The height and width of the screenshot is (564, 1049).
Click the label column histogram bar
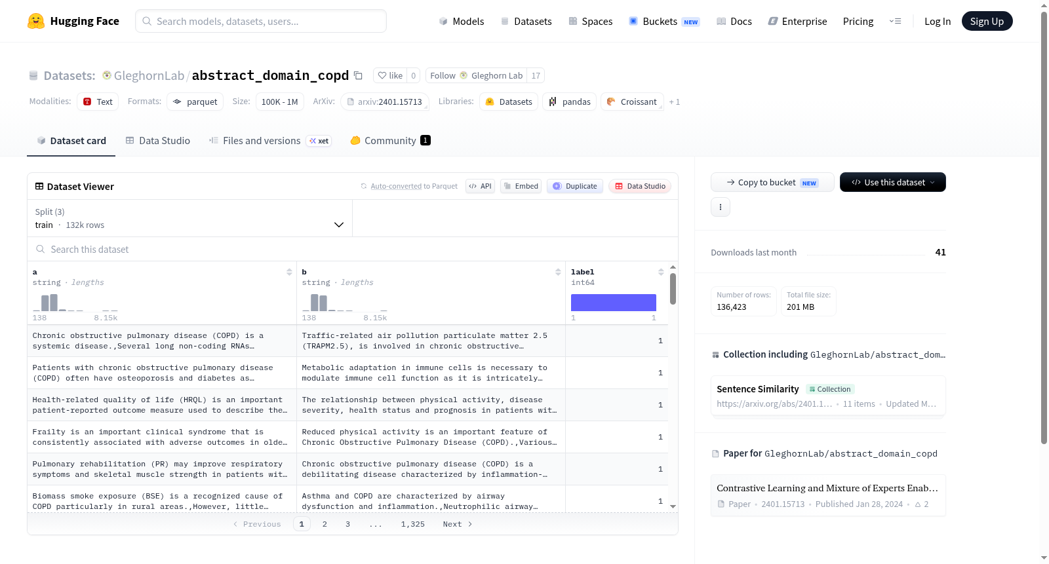(x=614, y=303)
